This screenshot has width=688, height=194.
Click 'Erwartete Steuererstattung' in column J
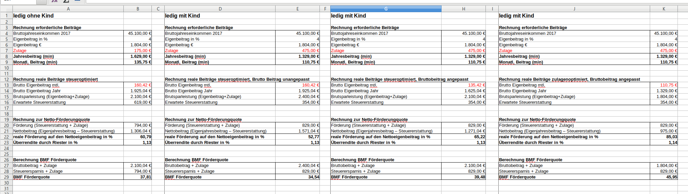coord(525,102)
